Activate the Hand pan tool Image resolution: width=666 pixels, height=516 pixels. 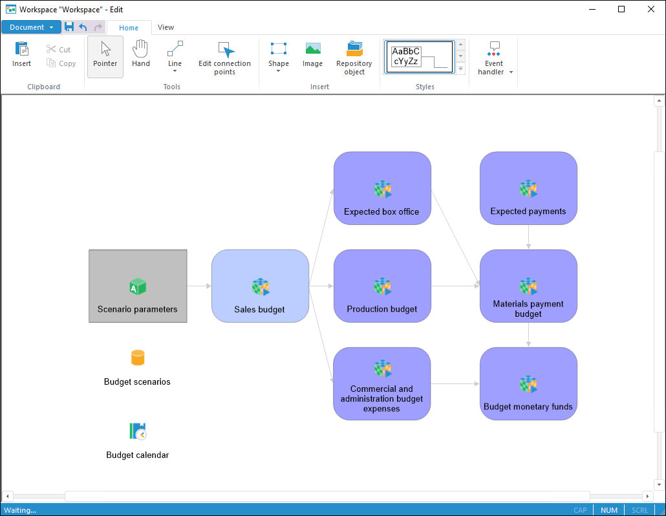point(140,56)
